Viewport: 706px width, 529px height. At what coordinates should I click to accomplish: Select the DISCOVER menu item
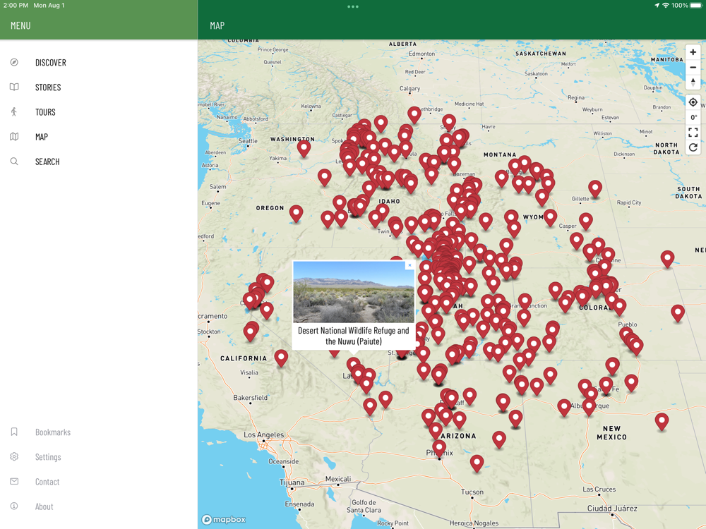coord(50,63)
